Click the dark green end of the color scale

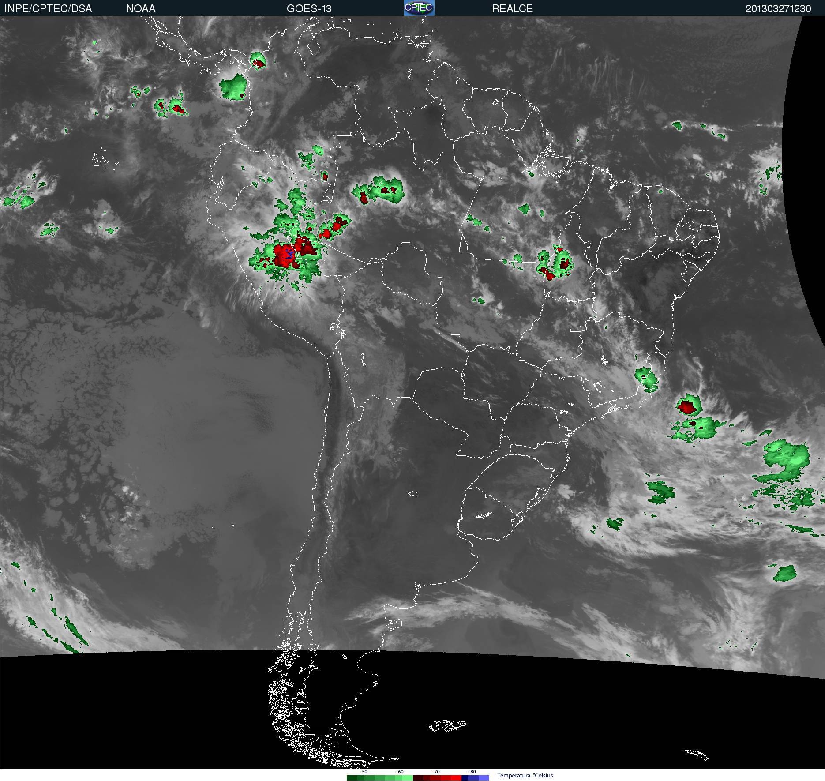352,778
